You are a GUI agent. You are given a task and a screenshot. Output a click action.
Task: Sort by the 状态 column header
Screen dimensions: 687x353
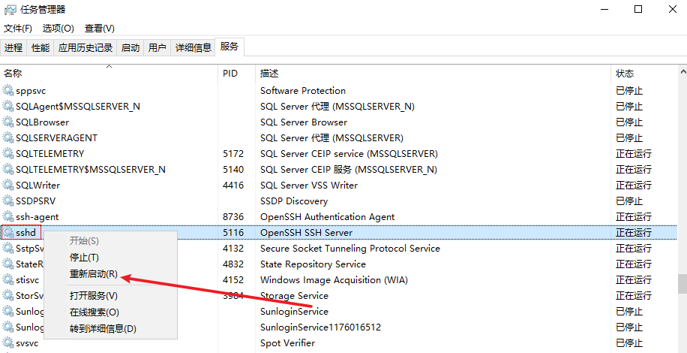point(625,74)
